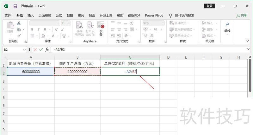Switch to the 页面布局 tab
This screenshot has width=253, height=135.
tap(45, 16)
